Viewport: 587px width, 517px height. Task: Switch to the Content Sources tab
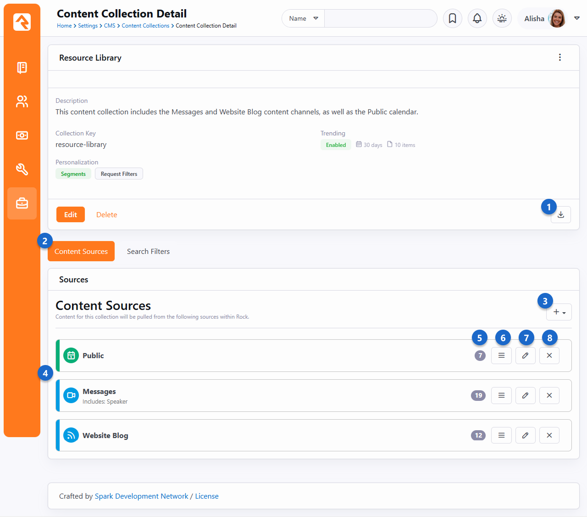(x=81, y=251)
